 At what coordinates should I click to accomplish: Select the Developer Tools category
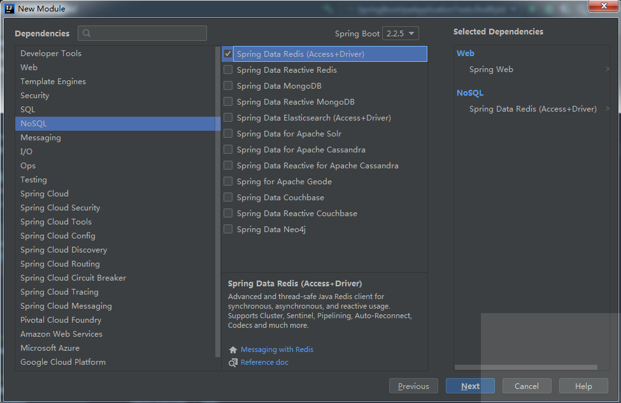(x=51, y=54)
